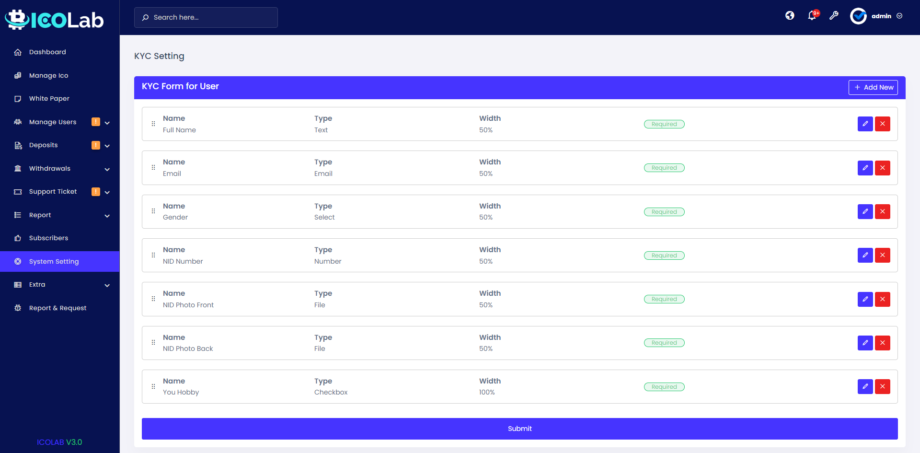Edit the NID Photo Front field
920x453 pixels.
[865, 299]
